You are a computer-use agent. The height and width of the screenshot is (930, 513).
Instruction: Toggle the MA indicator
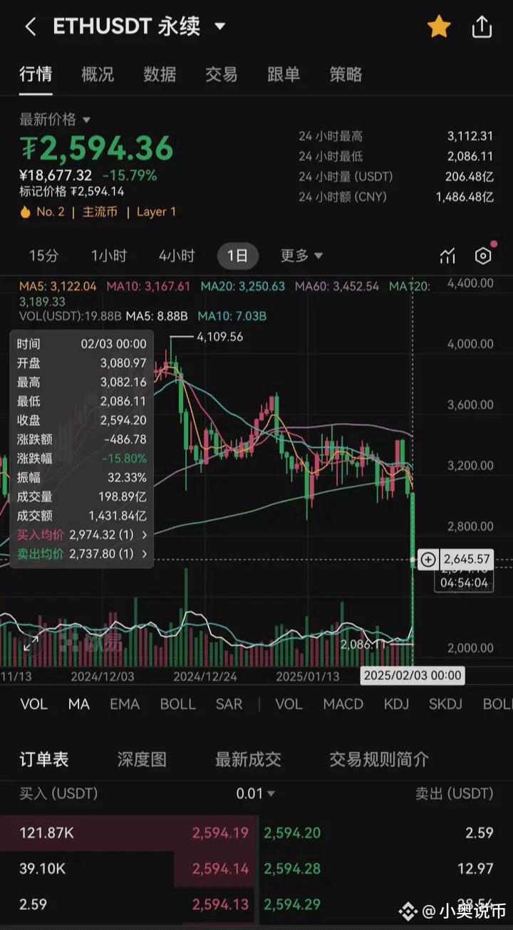(x=79, y=704)
